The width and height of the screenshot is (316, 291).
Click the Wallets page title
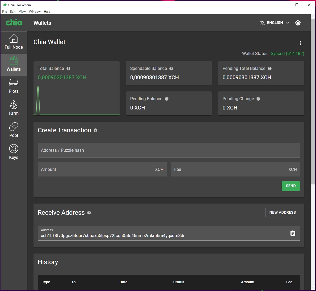(42, 23)
